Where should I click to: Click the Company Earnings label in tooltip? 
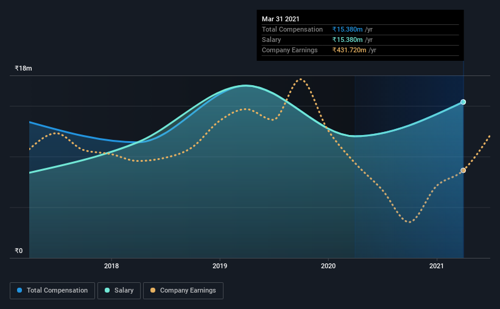[x=289, y=50]
